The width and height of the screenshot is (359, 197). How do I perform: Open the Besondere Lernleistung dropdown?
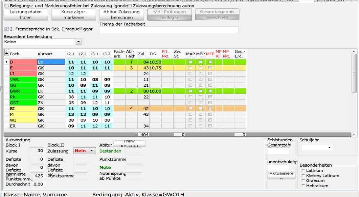78,42
